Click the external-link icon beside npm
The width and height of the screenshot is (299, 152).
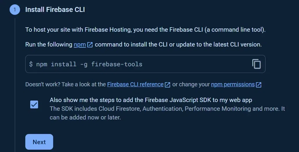[x=90, y=45]
